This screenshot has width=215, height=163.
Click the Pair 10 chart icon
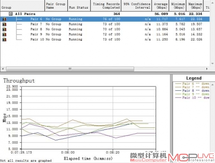coord(4,39)
